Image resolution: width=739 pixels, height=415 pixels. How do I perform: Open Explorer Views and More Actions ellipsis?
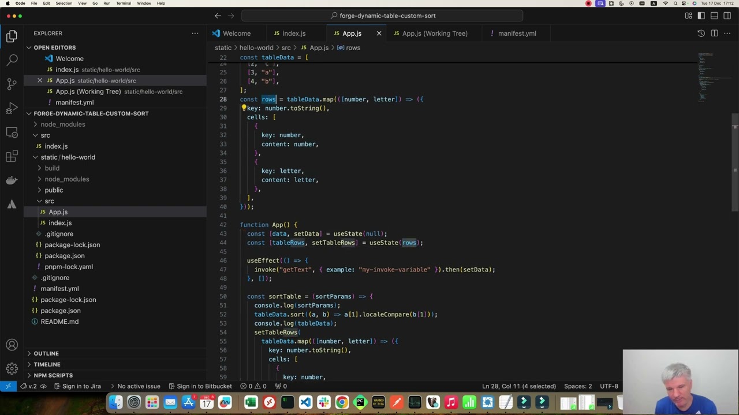[195, 33]
